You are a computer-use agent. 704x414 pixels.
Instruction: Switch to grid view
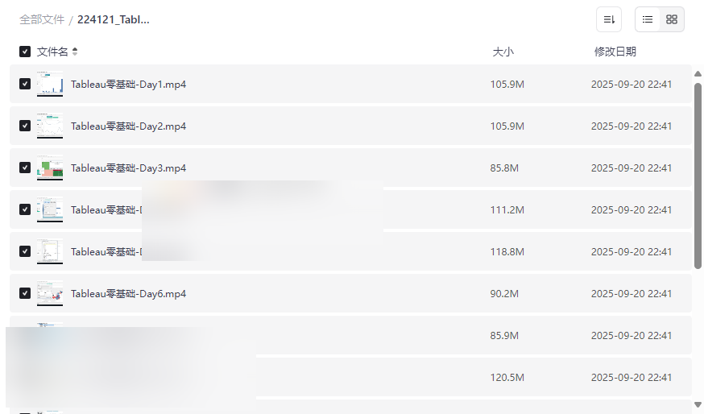pyautogui.click(x=672, y=19)
